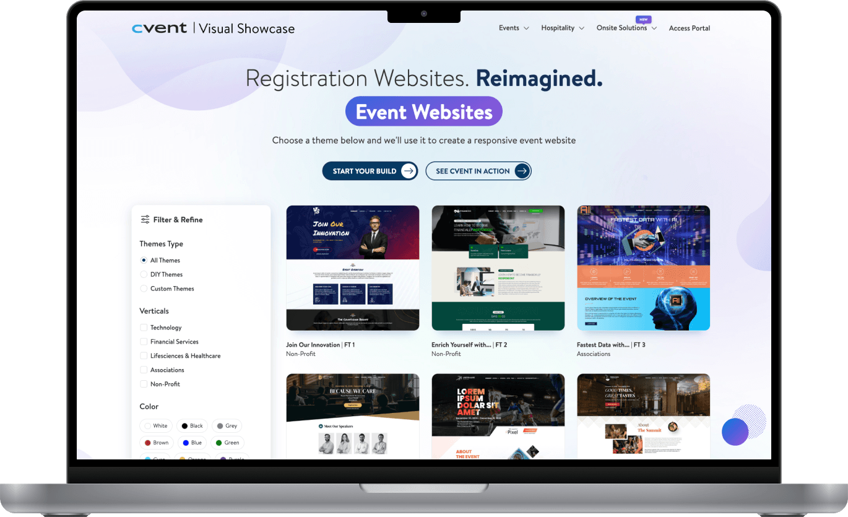
Task: Click the START YOUR BUILD label
Action: click(365, 172)
